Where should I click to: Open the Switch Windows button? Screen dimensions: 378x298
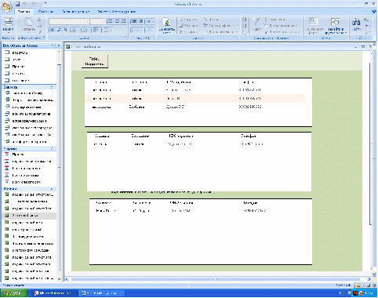tap(336, 26)
